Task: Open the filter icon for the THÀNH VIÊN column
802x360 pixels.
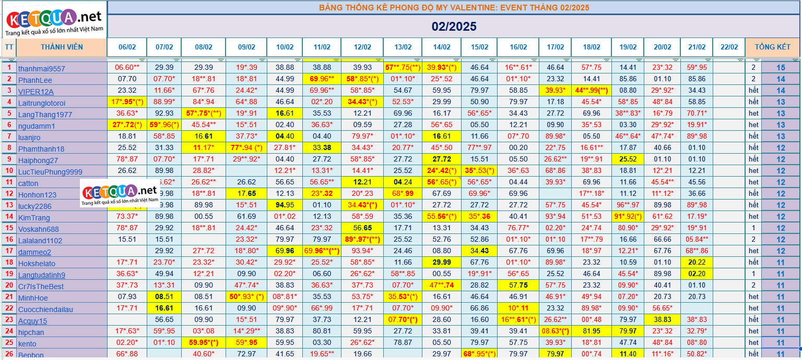Action: [x=103, y=60]
